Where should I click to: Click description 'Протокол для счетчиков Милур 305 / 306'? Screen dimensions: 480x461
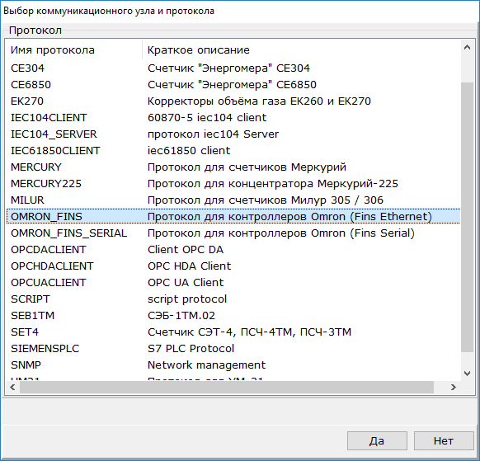[266, 200]
